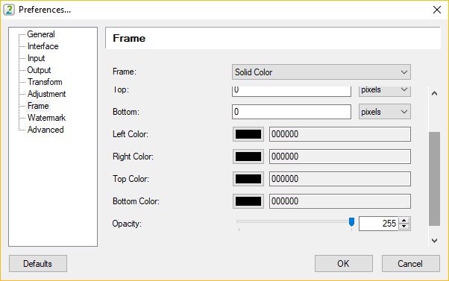Pick the Left Color black swatch

point(248,134)
